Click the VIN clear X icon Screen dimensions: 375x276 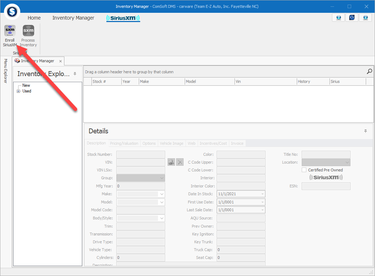click(180, 162)
